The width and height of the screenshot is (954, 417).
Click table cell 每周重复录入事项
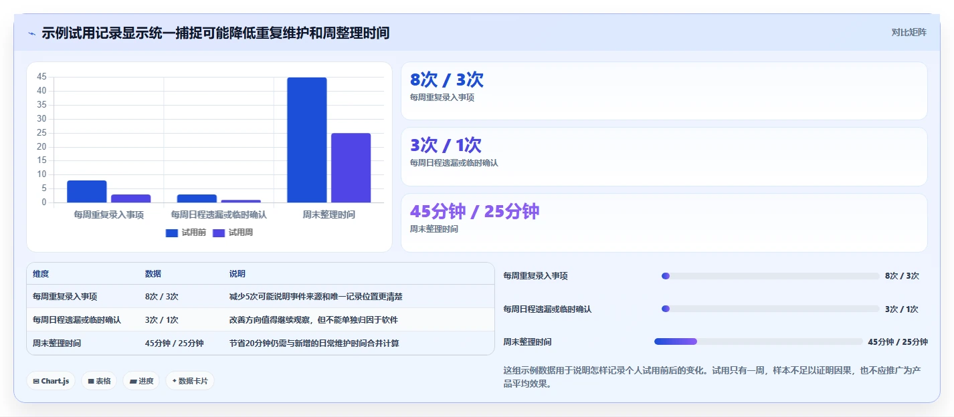tap(65, 297)
